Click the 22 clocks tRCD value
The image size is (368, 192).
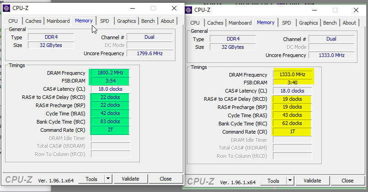110,98
